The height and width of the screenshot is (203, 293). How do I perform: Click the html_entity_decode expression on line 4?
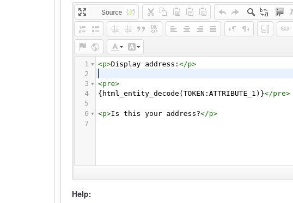coord(181,94)
